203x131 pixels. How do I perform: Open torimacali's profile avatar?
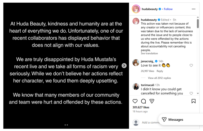(x=136, y=86)
